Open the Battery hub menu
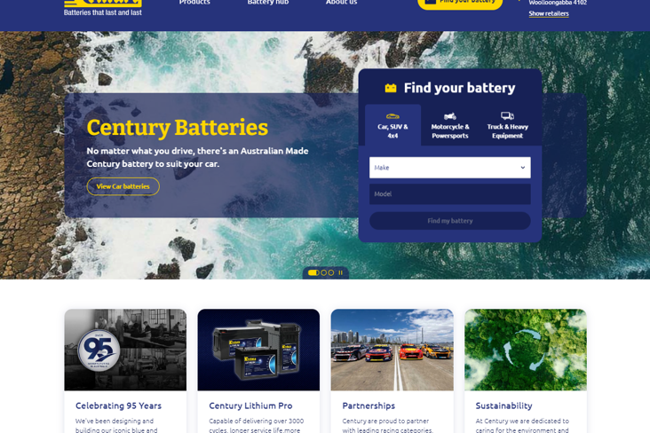 [x=268, y=3]
